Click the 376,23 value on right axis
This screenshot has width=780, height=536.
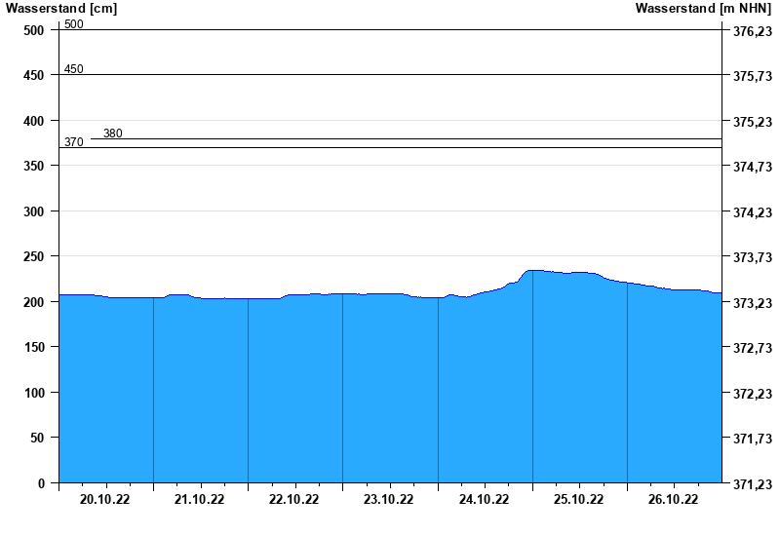click(753, 31)
